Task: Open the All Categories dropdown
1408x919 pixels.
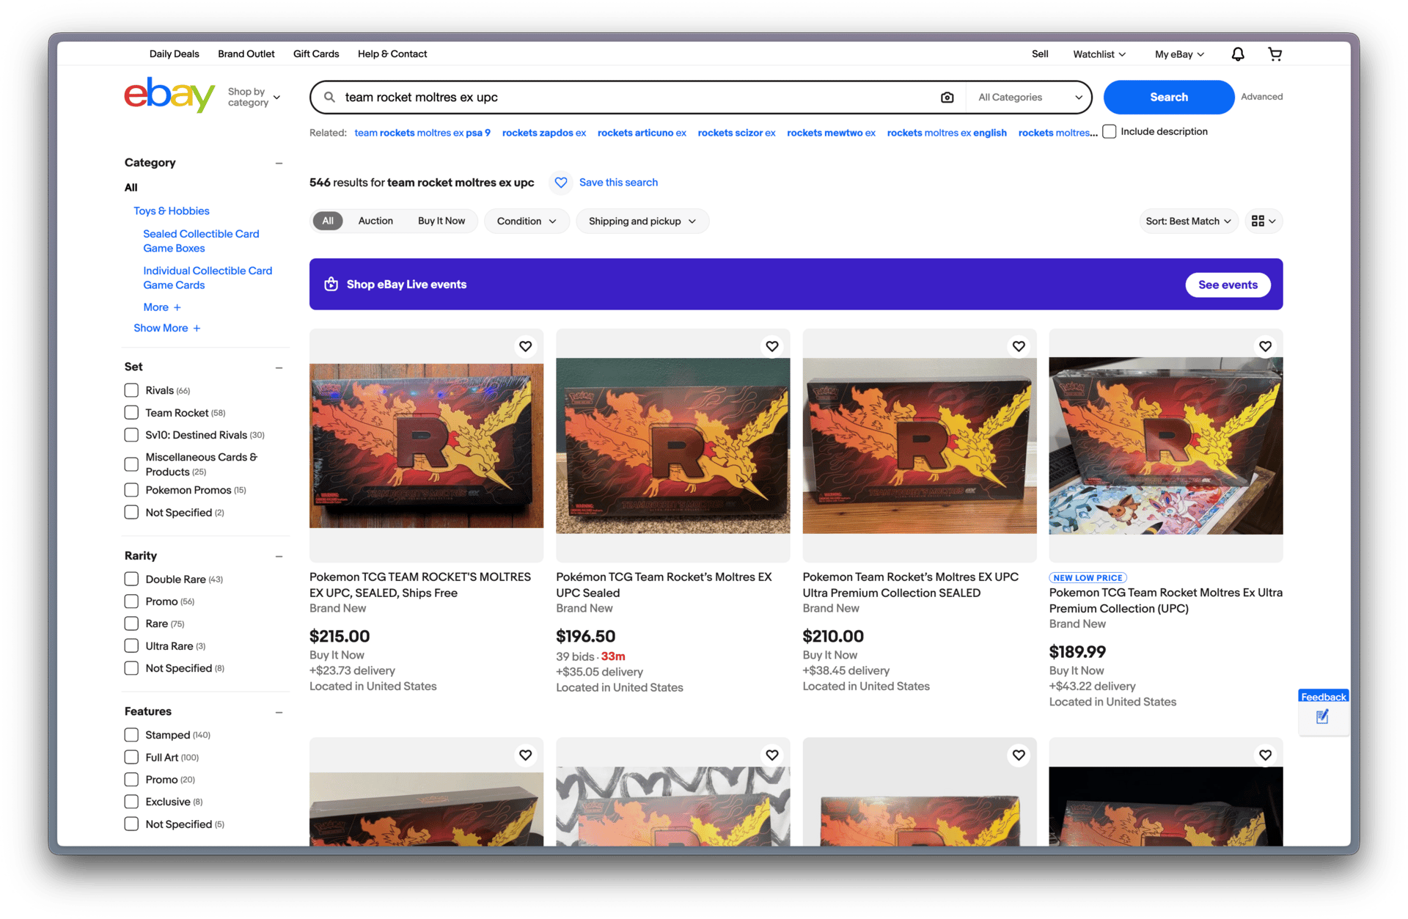Action: click(x=1030, y=98)
